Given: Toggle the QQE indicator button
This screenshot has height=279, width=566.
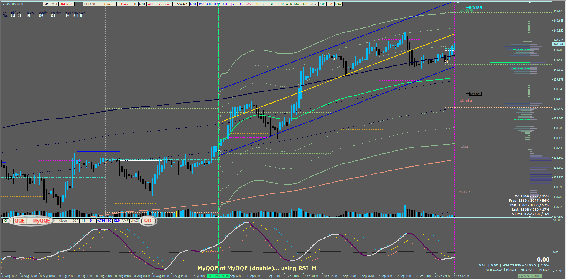Looking at the screenshot, I should [x=20, y=221].
